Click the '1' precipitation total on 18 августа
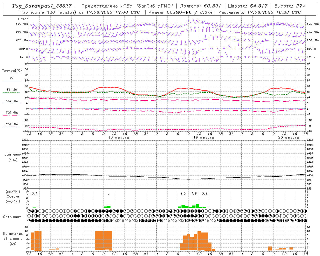 109,193
